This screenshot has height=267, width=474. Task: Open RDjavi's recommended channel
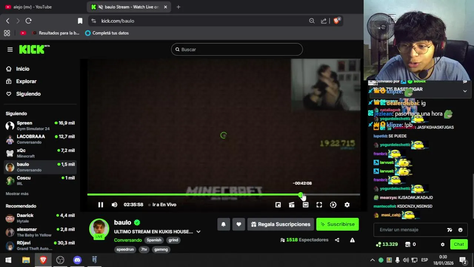[x=40, y=246]
